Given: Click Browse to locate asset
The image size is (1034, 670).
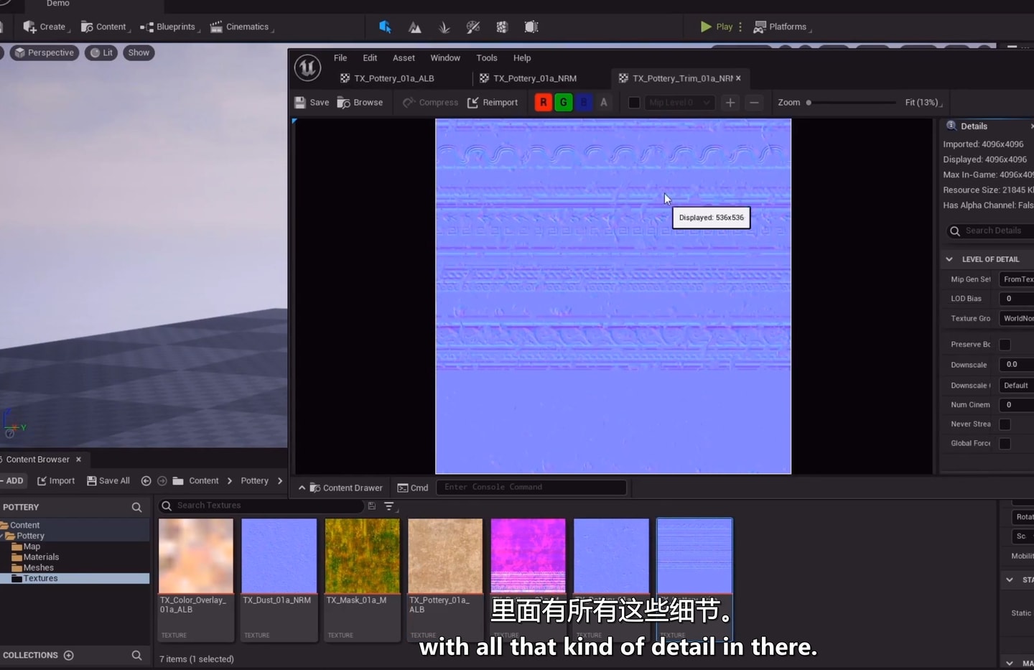Looking at the screenshot, I should (x=360, y=103).
